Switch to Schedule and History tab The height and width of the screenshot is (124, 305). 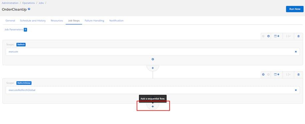pos(33,21)
